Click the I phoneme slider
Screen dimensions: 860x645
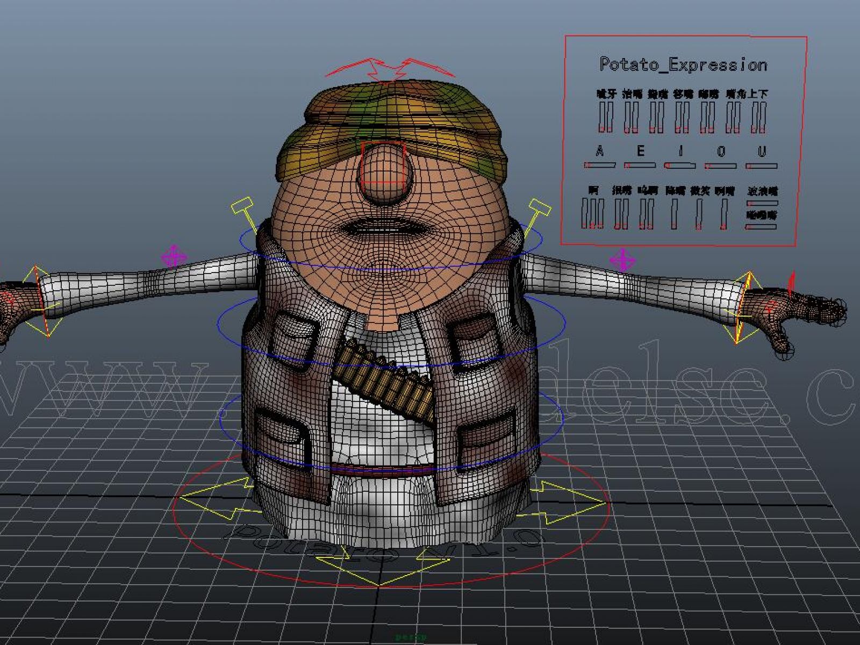680,166
